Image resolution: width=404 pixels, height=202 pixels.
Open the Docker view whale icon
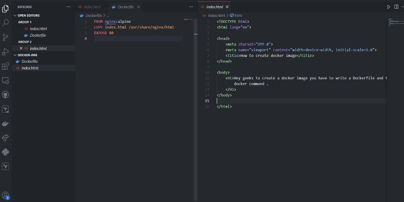tap(5, 123)
